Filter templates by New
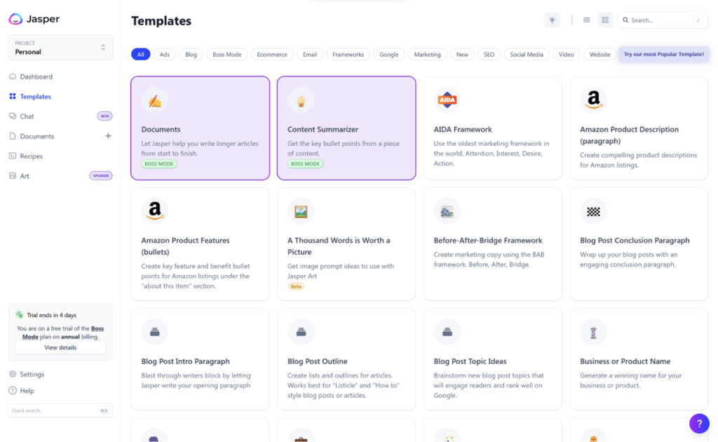The image size is (718, 442). [462, 54]
